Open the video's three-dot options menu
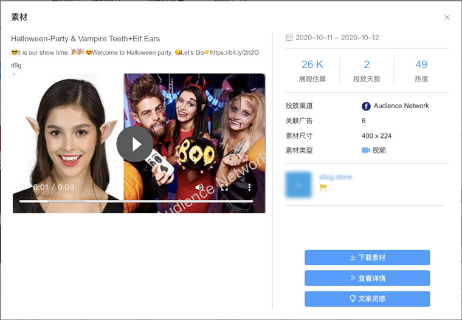This screenshot has height=320, width=462. point(249,187)
